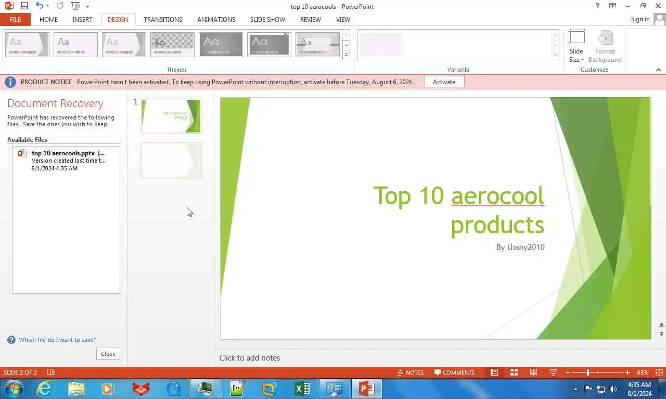Click the slide title 'Top 10 aerocool products'
This screenshot has height=399, width=666.
coord(458,210)
